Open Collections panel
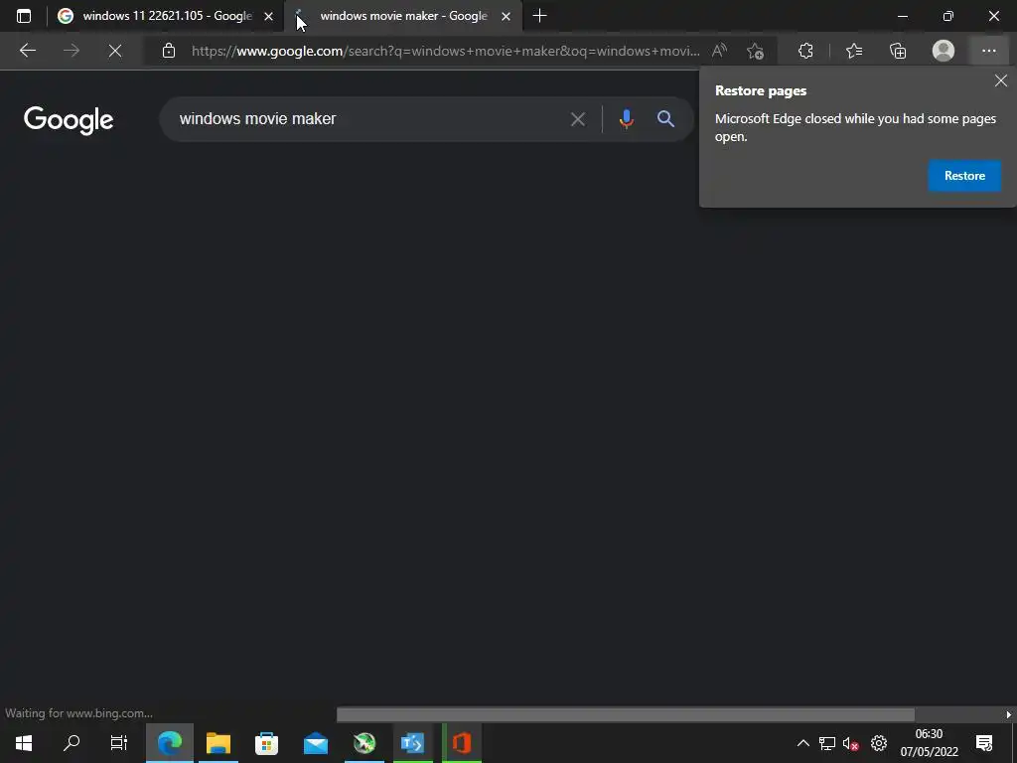Image resolution: width=1017 pixels, height=763 pixels. coord(898,51)
